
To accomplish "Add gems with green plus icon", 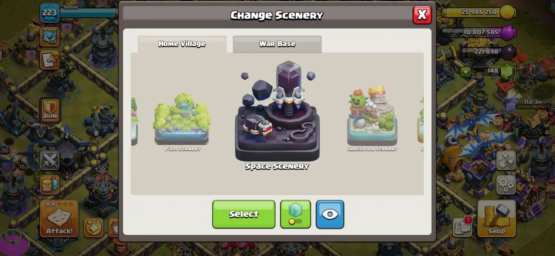I will 466,71.
